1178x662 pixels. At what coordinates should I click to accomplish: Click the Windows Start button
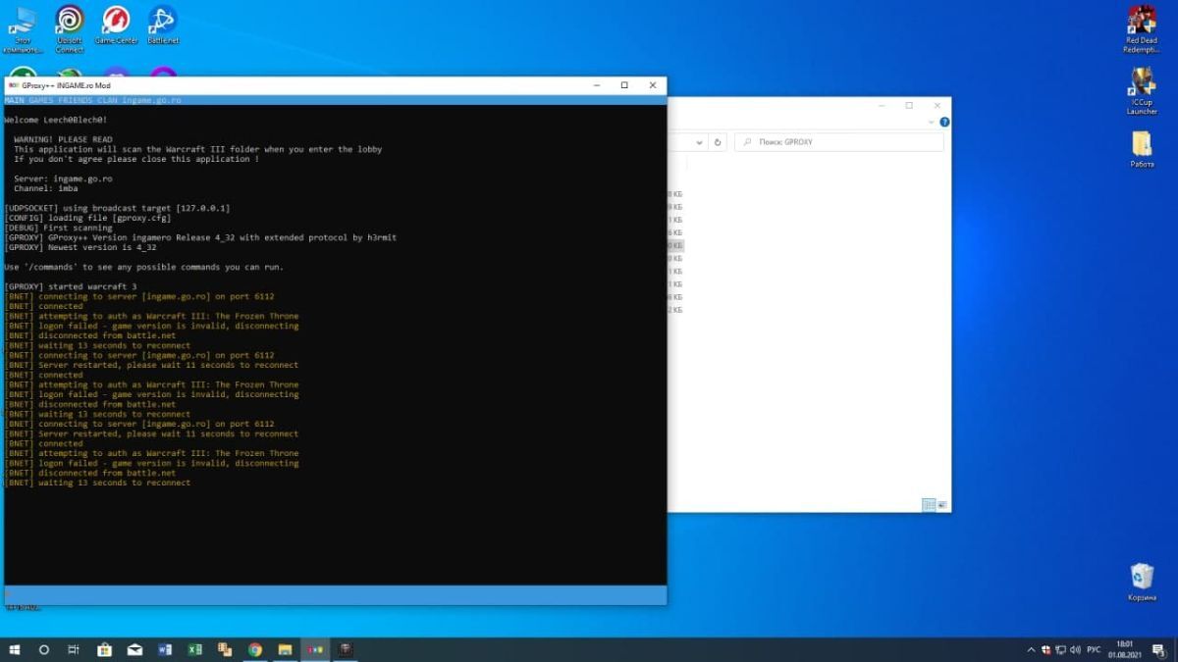pos(15,649)
